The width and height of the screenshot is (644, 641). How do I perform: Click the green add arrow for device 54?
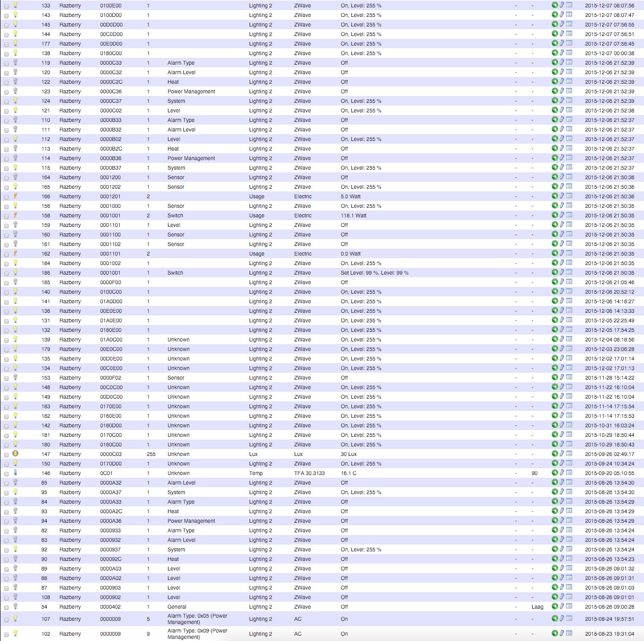[x=554, y=607]
